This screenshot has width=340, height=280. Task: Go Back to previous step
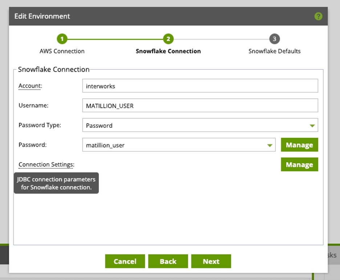click(168, 261)
